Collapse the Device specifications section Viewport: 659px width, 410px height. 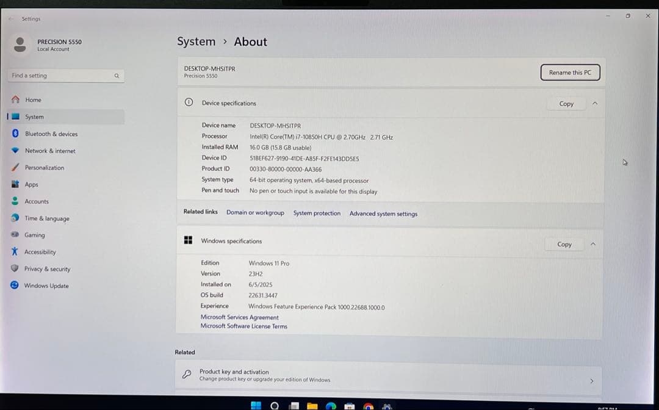click(x=595, y=103)
